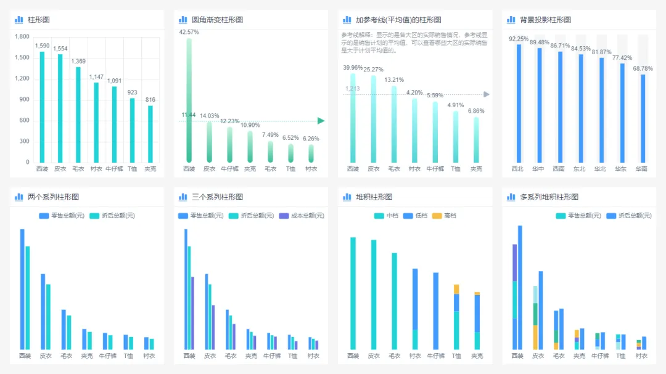Click the 背景投影柱形图 card title

click(545, 20)
